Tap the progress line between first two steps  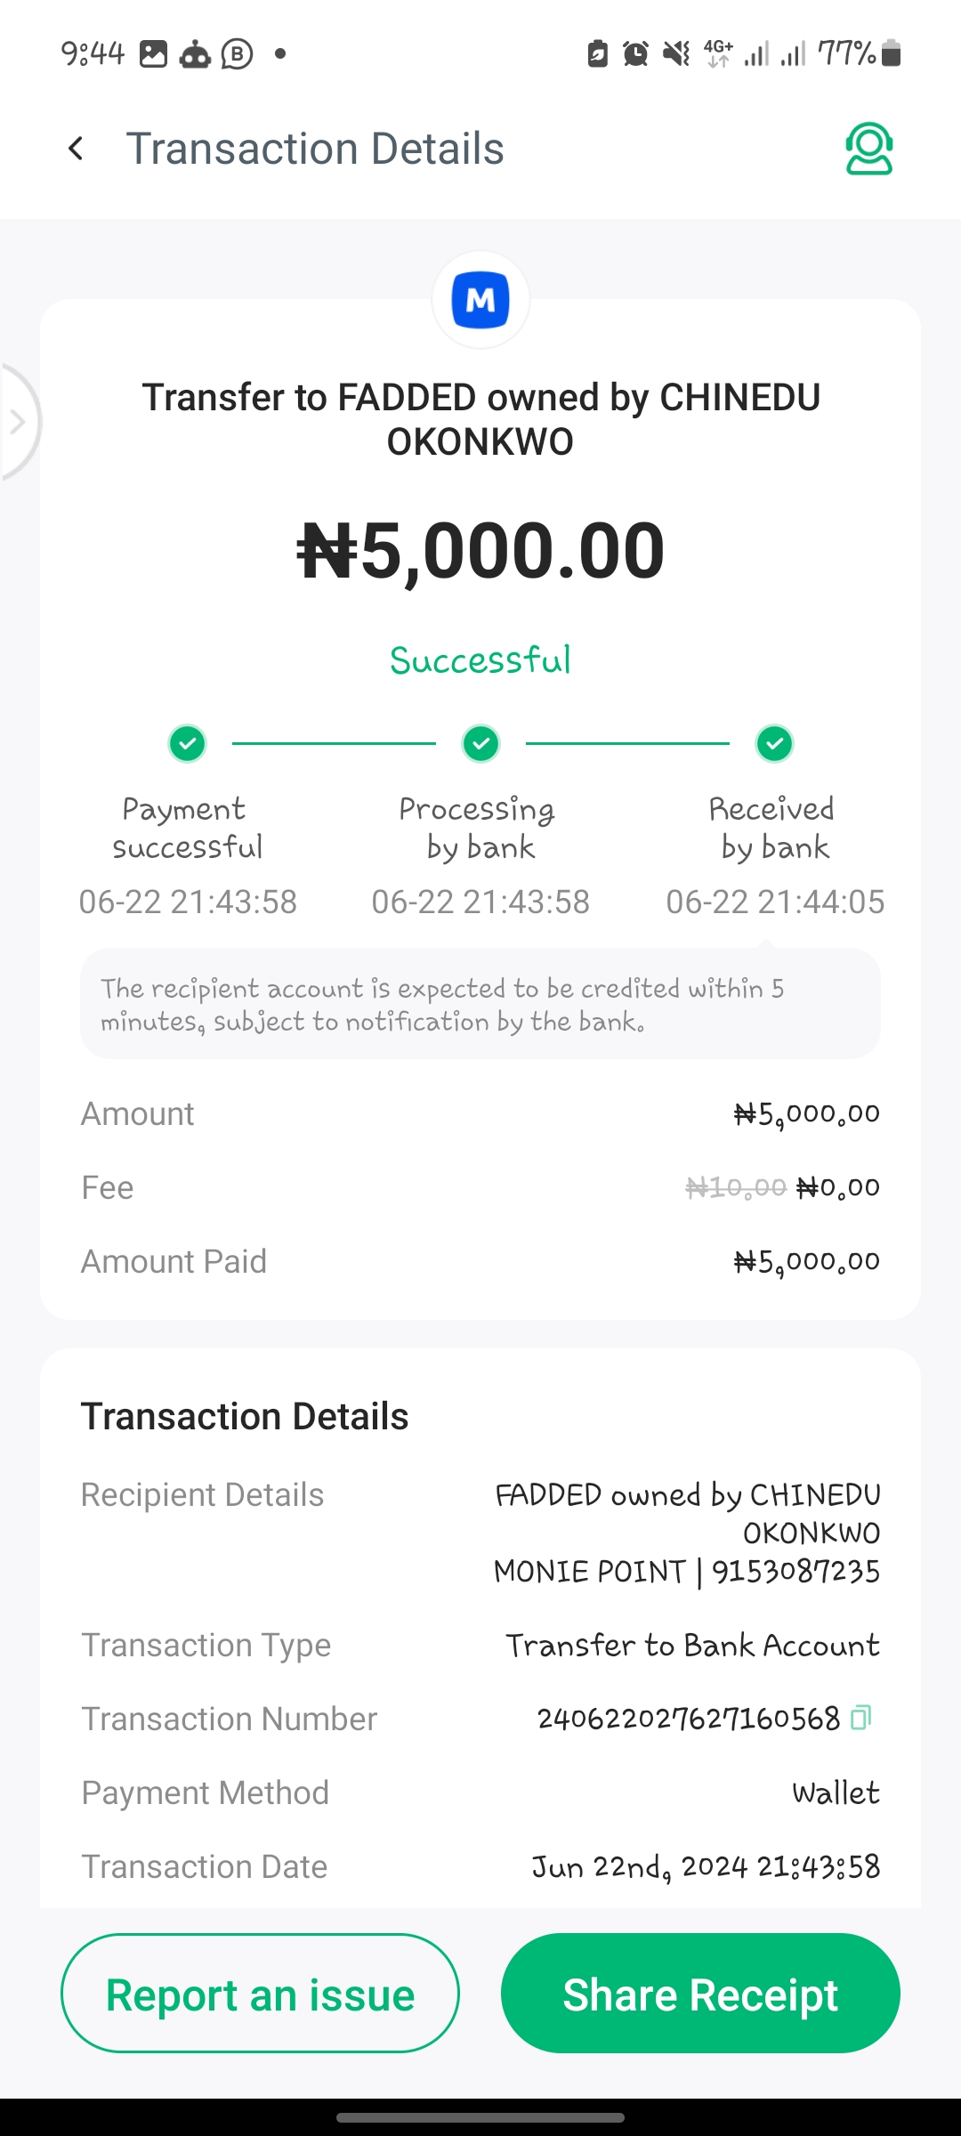coord(334,743)
